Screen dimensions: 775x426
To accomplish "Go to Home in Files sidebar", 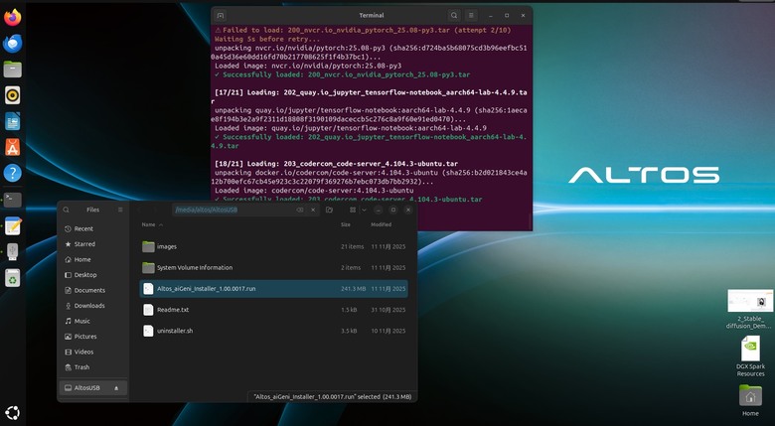I will (93, 259).
